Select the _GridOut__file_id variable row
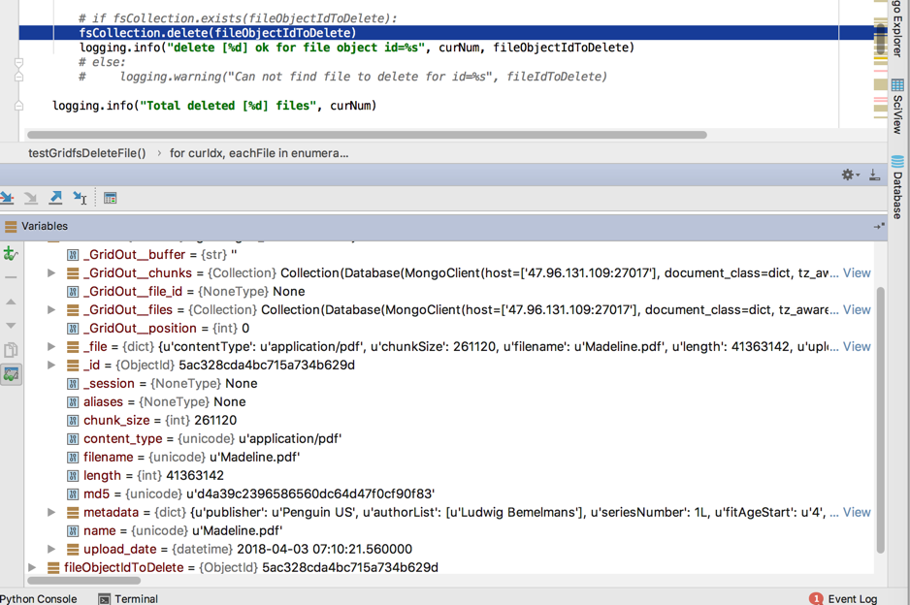Viewport: 910px width, 605px height. click(x=450, y=291)
